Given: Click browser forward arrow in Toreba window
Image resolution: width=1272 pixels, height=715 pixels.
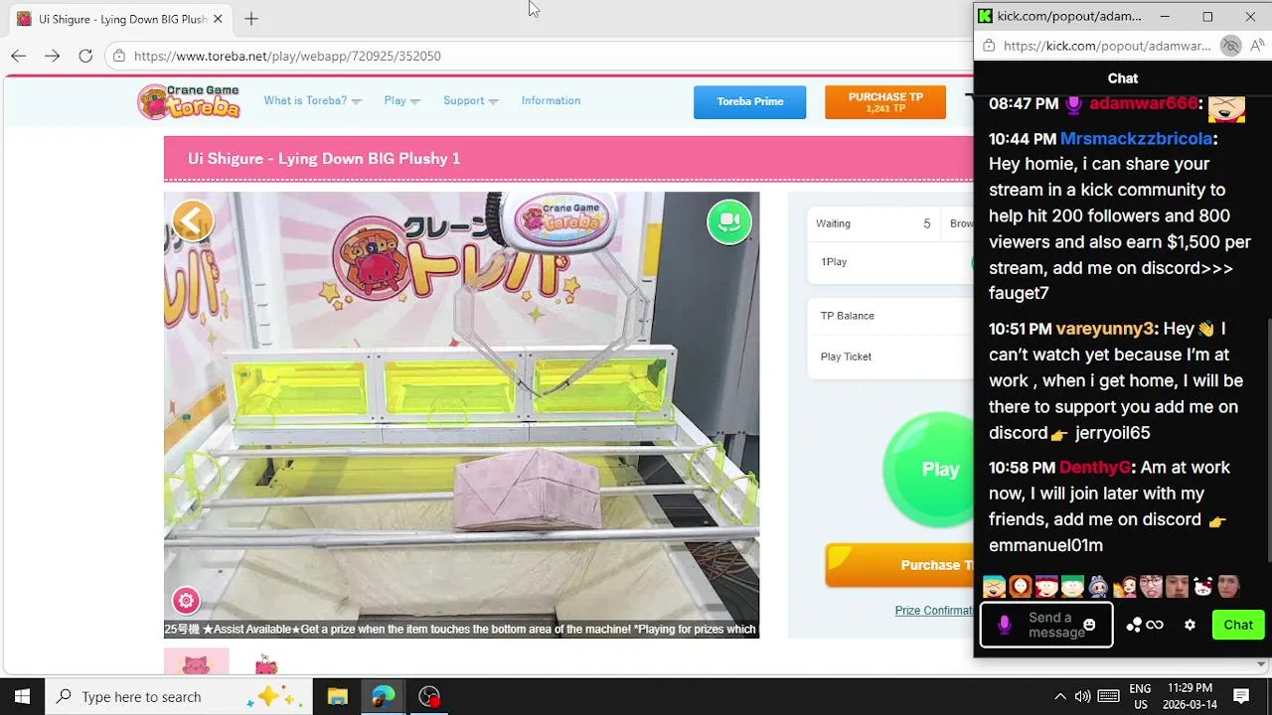Looking at the screenshot, I should (53, 56).
